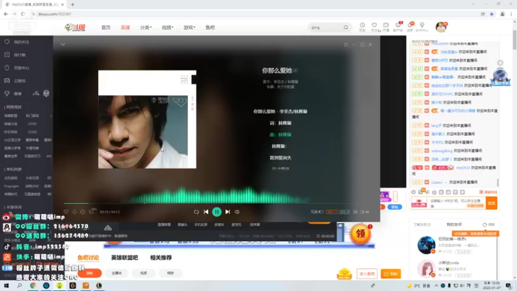Open the start broadcasting icon
This screenshot has width=517, height=291.
(386, 27)
